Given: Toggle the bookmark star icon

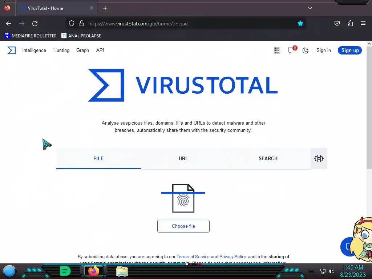Looking at the screenshot, I should (x=300, y=24).
